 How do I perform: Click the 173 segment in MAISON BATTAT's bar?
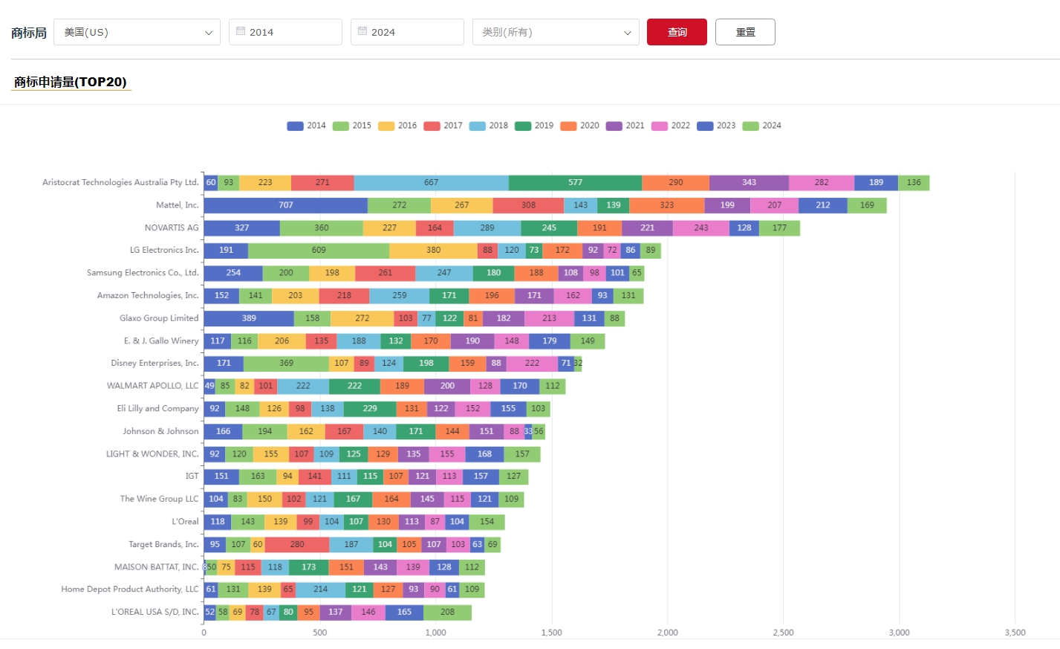309,567
